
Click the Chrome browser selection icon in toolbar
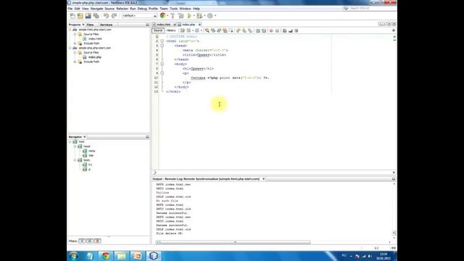(162, 16)
